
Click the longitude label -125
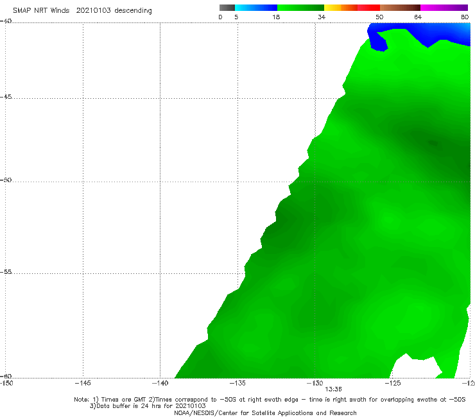(x=393, y=383)
